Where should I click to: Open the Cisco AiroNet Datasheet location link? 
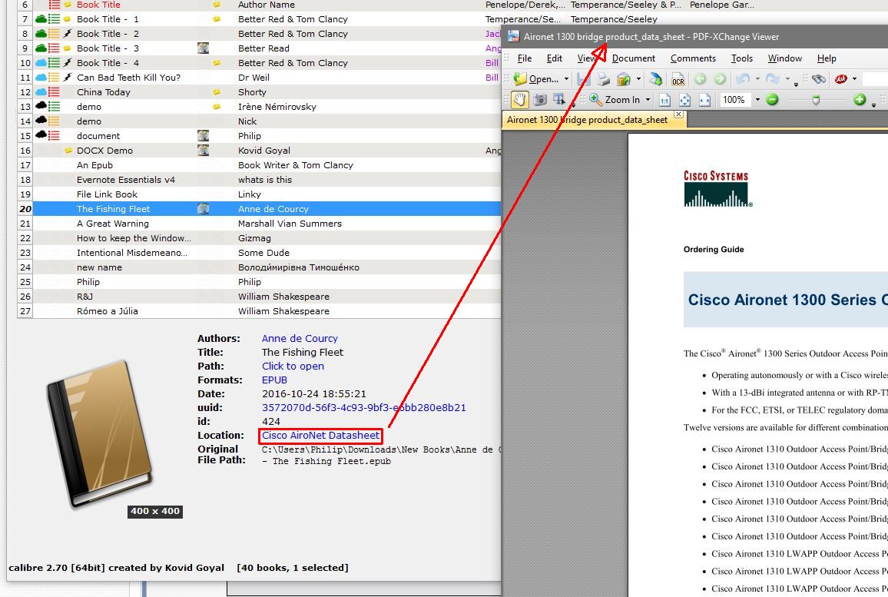320,436
